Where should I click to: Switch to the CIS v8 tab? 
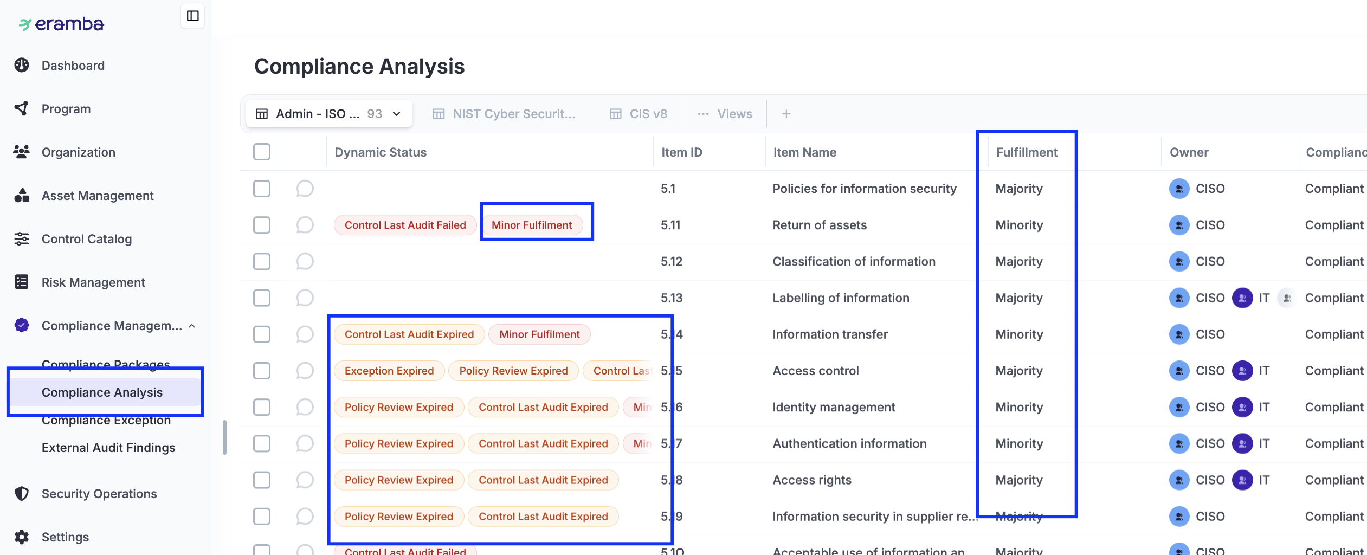[639, 114]
